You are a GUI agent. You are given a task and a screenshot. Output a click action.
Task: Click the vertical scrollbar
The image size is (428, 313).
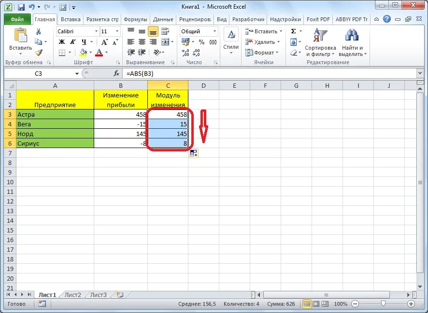[x=420, y=182]
